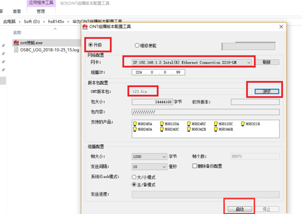Select the 维修使能 radio option
This screenshot has height=214, width=302.
pos(137,45)
